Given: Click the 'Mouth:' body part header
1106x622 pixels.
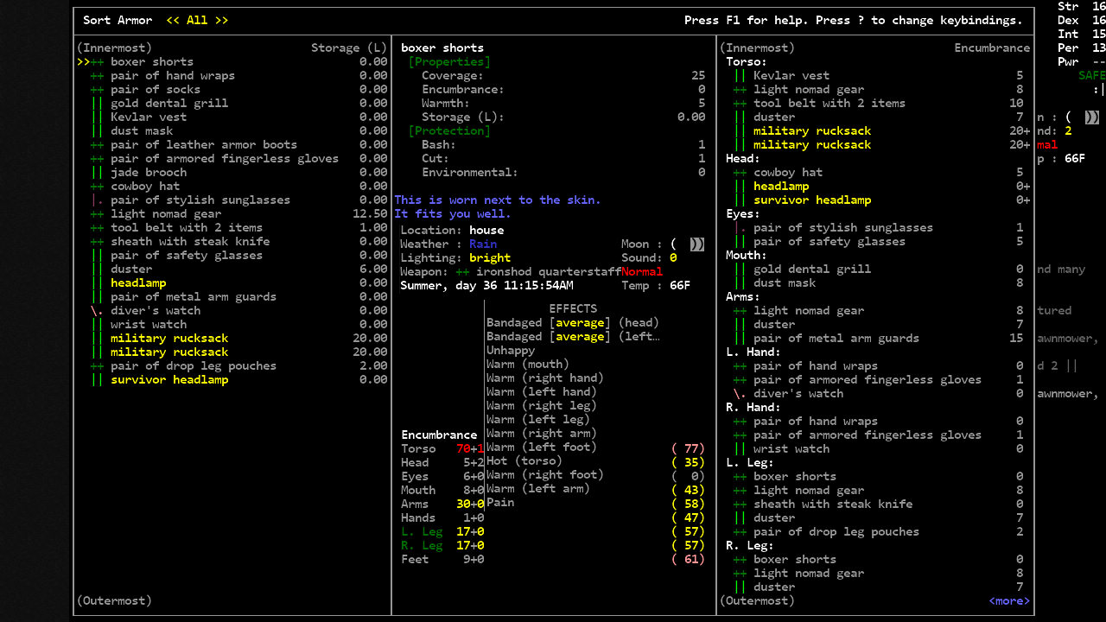Looking at the screenshot, I should pos(747,255).
